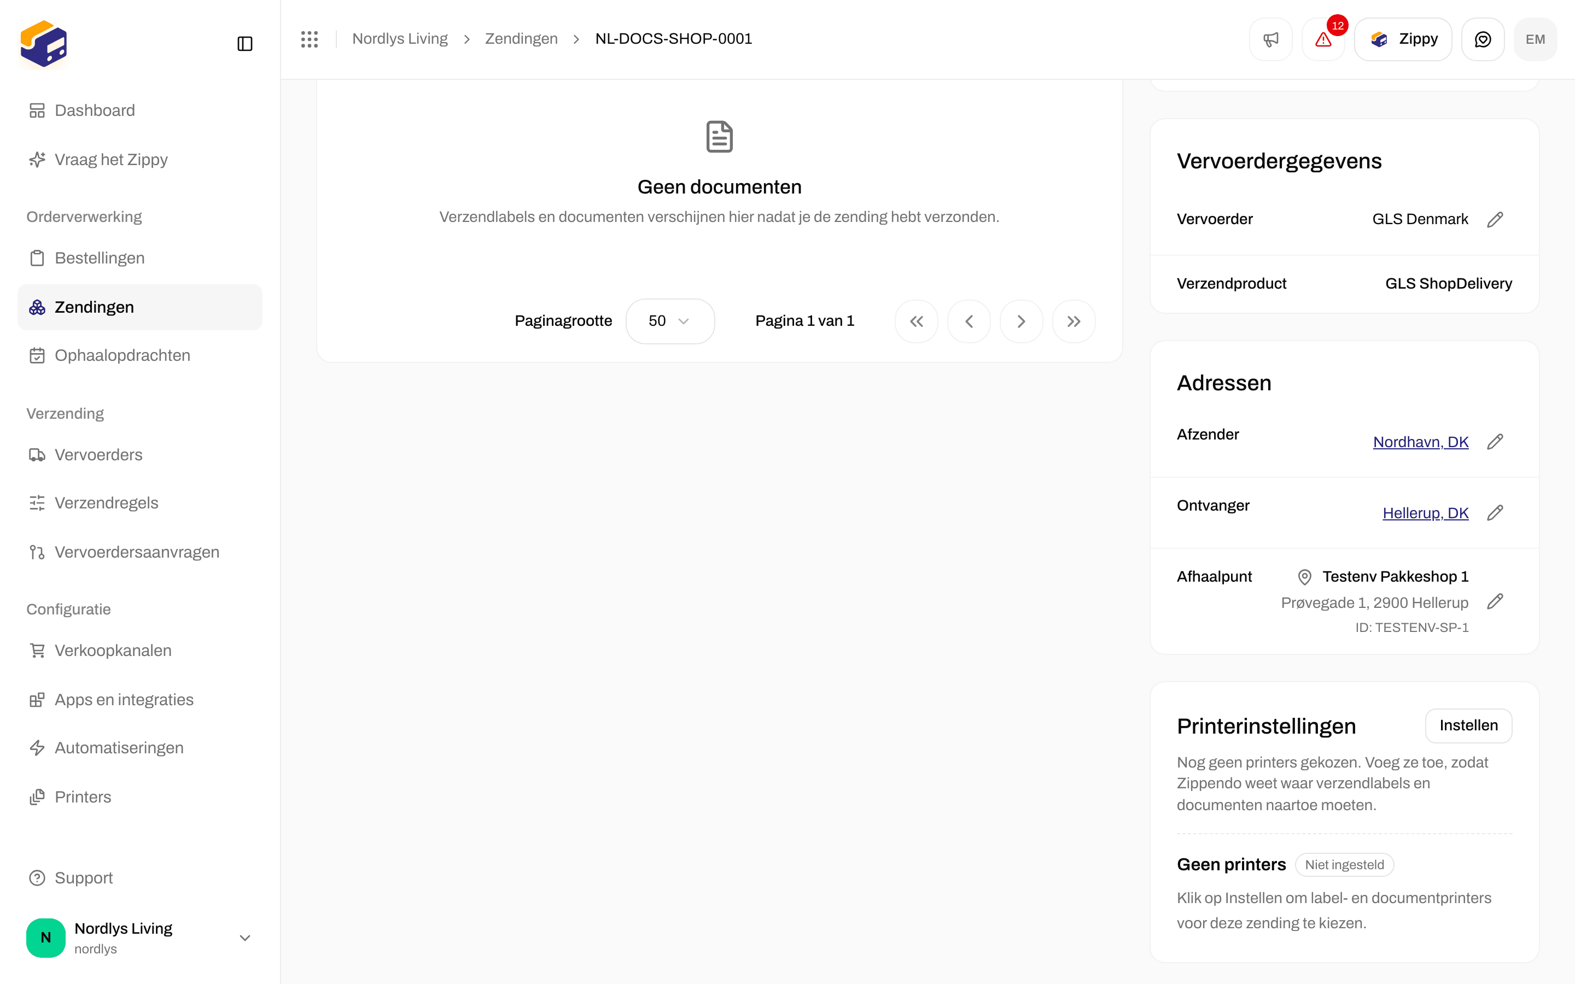Expand the Nordlys Living account switcher
Screen dimensions: 1575x984
[140, 938]
